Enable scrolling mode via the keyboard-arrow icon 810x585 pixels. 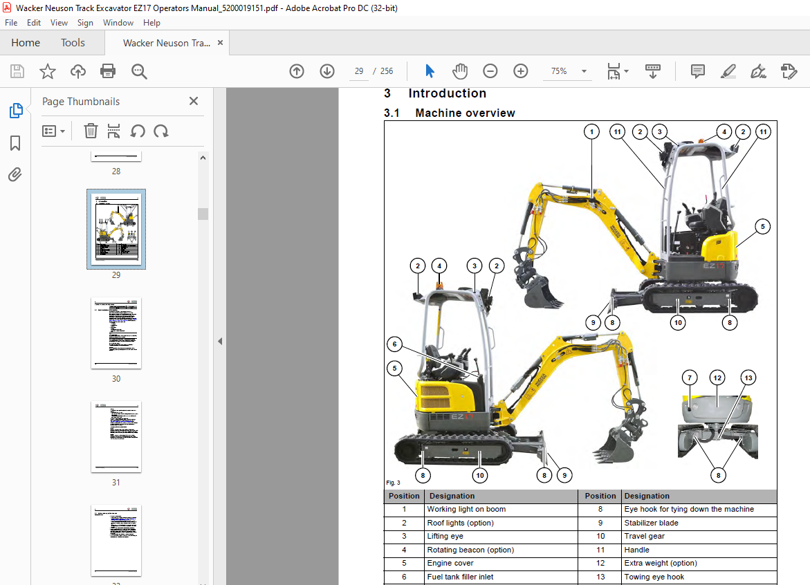pos(653,71)
